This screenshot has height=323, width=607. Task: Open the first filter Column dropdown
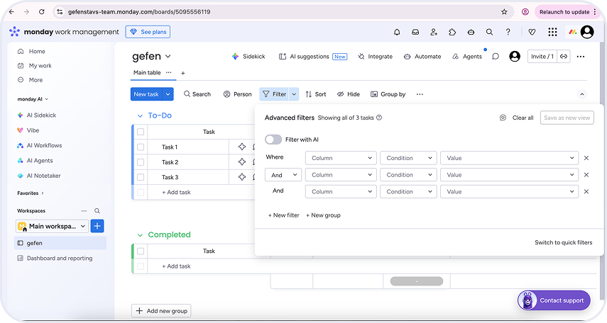(341, 158)
